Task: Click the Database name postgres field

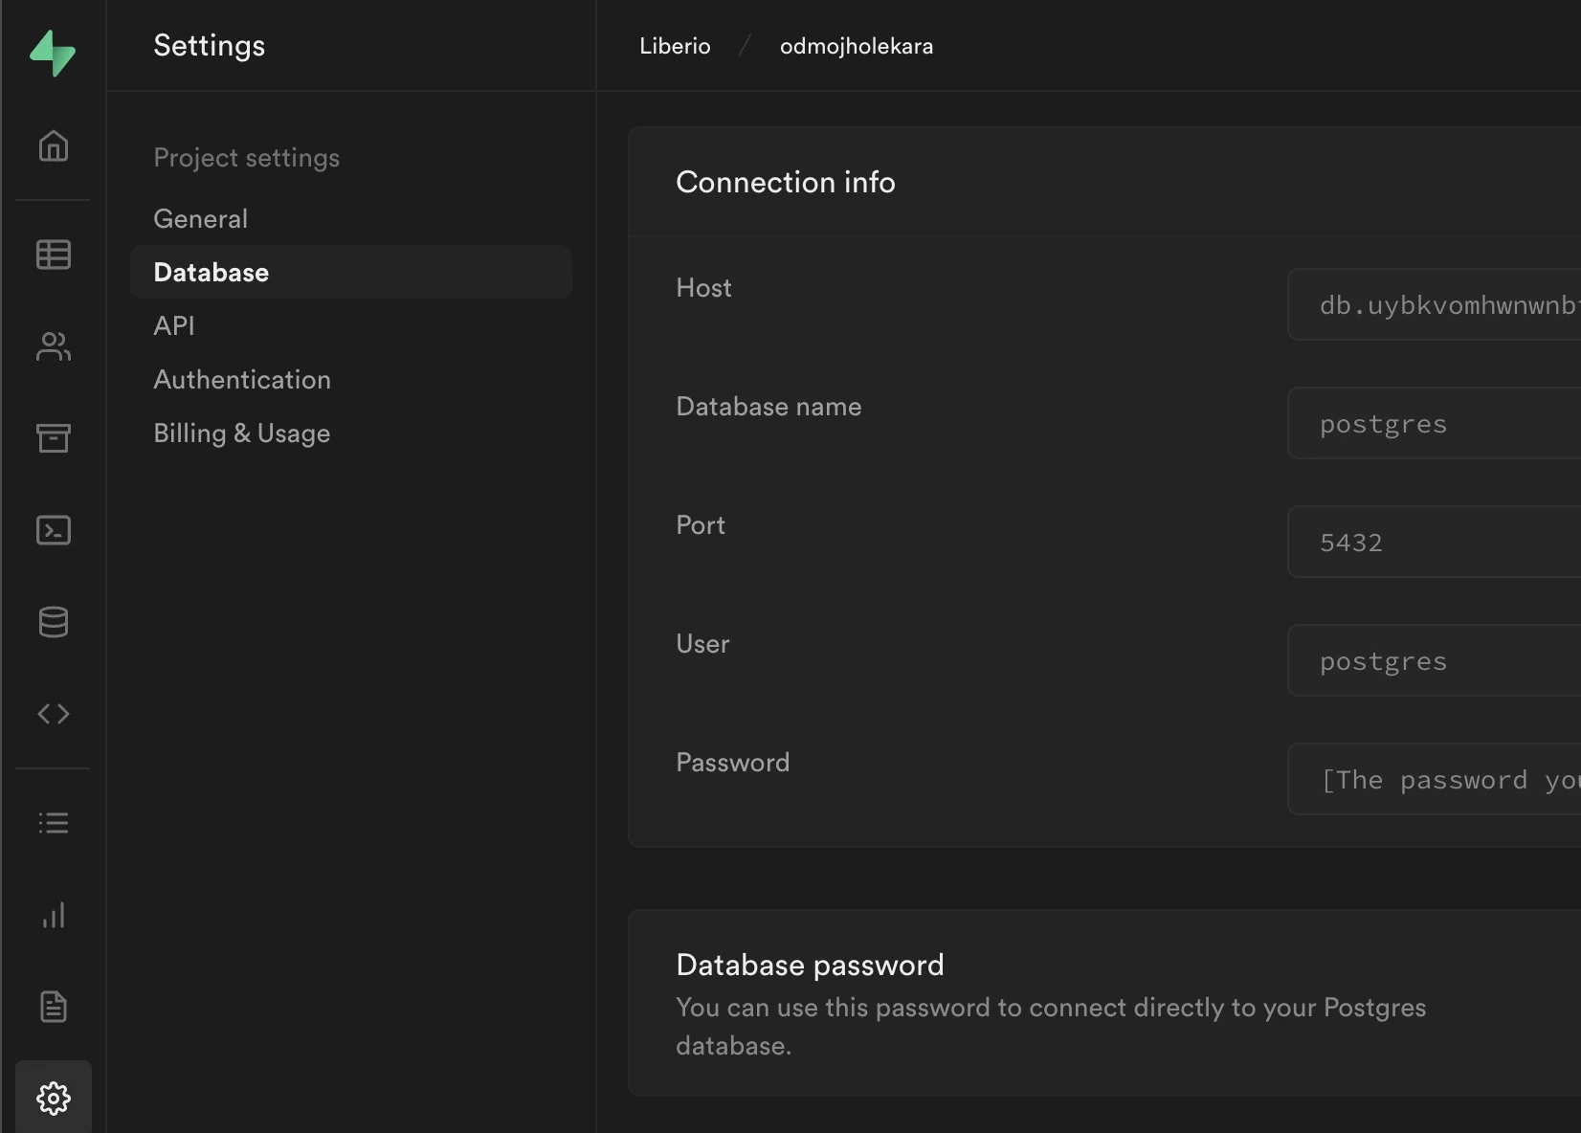Action: pyautogui.click(x=1435, y=423)
